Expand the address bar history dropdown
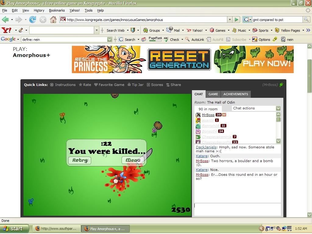 (x=230, y=19)
